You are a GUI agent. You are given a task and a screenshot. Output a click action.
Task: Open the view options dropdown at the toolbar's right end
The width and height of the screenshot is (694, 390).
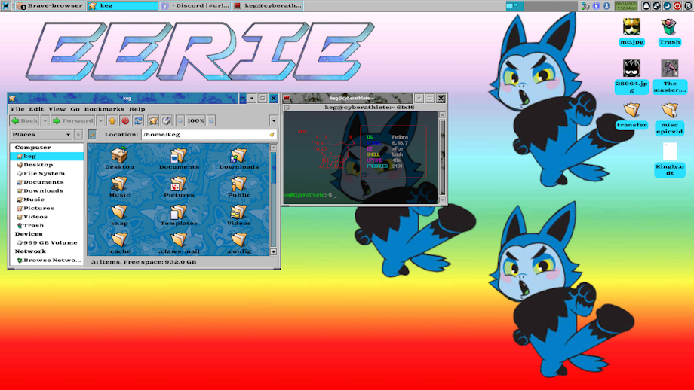pyautogui.click(x=273, y=120)
